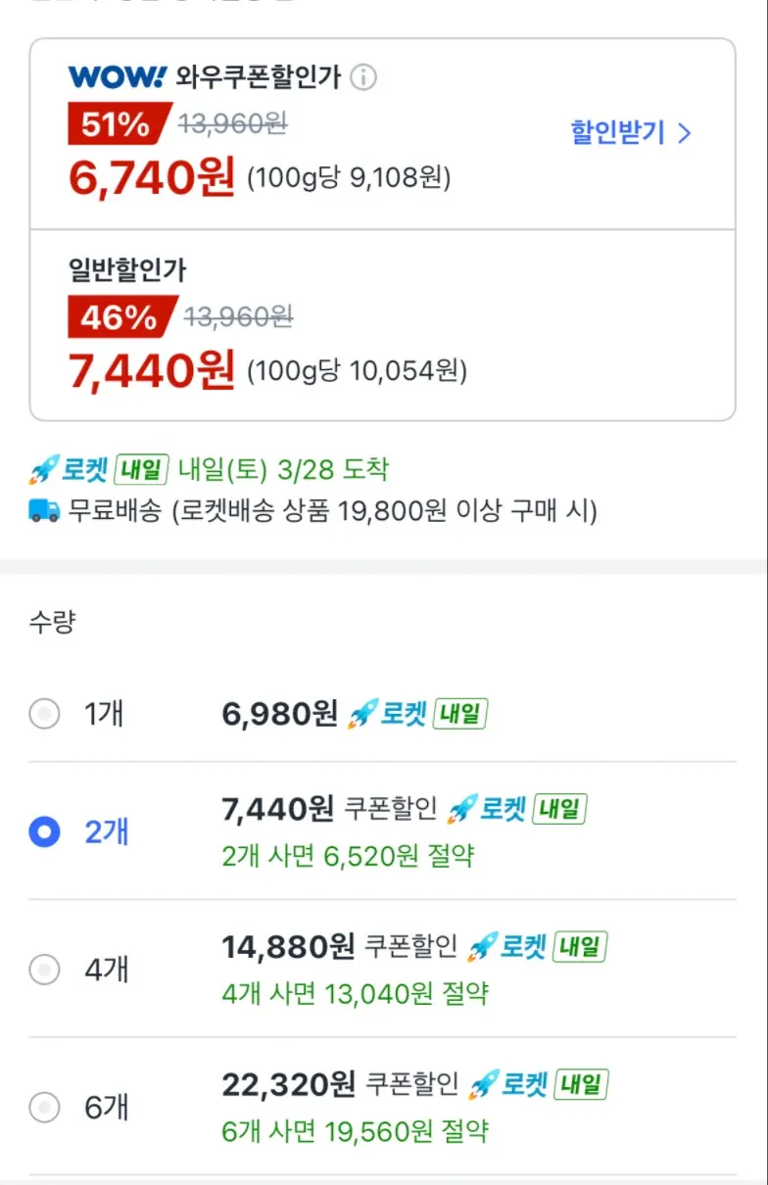Click the 14,880원 price in 4개 row

point(288,947)
